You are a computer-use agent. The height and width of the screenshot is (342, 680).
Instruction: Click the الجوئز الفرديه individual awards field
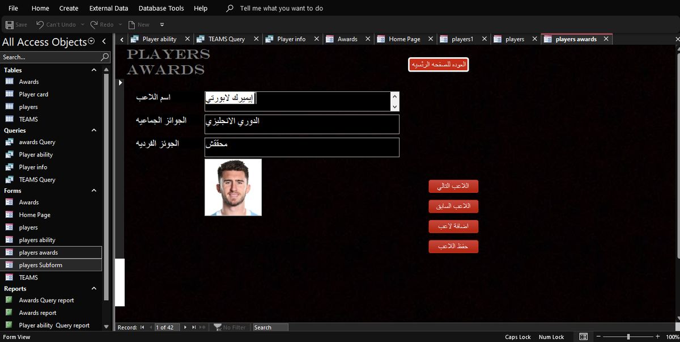[x=302, y=147]
